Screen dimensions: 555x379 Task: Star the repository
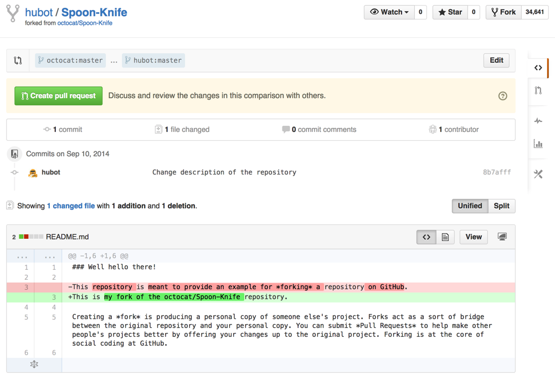tap(450, 12)
